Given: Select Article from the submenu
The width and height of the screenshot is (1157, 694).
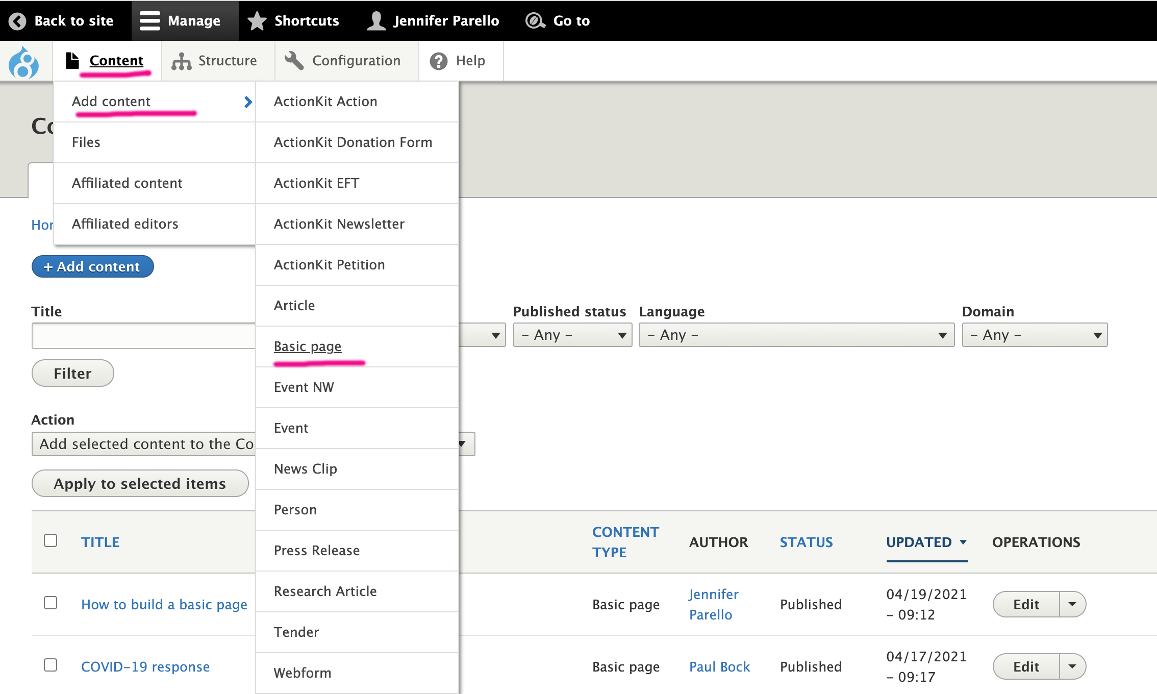Looking at the screenshot, I should [357, 306].
